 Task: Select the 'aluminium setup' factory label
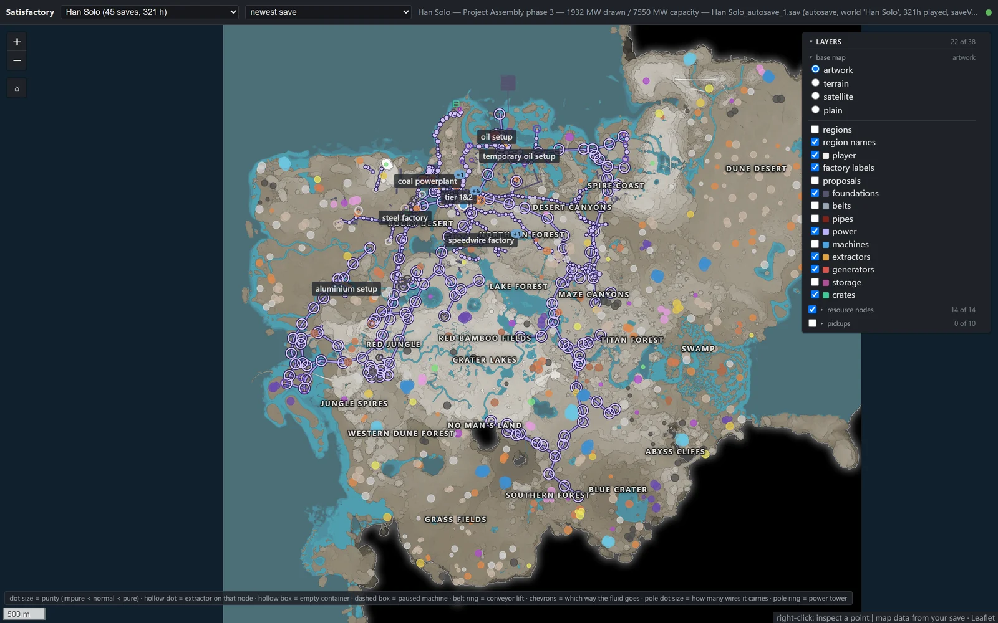coord(346,289)
